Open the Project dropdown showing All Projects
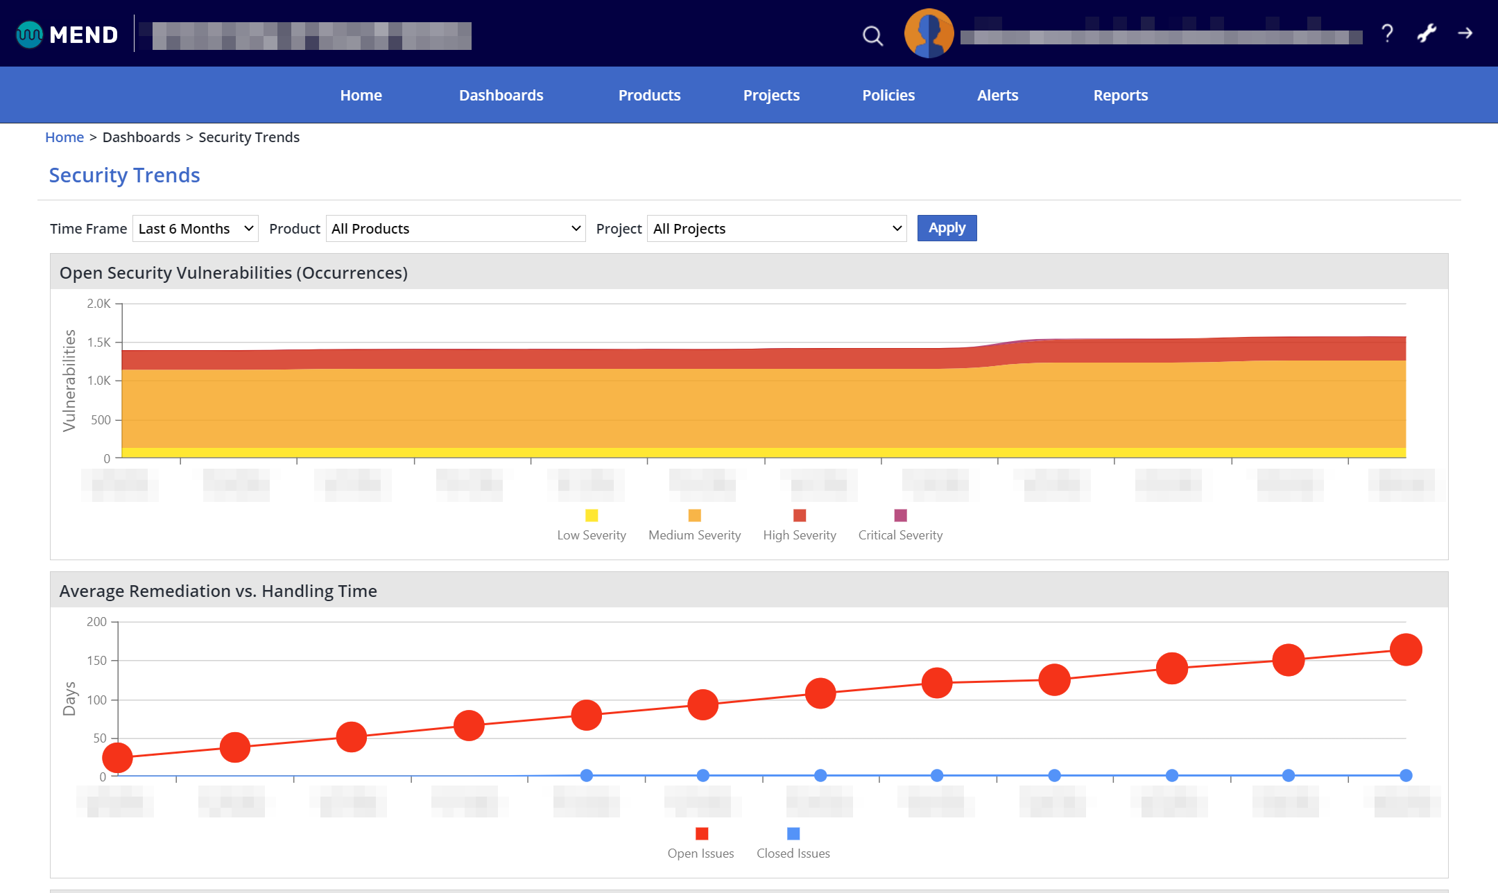 [776, 228]
